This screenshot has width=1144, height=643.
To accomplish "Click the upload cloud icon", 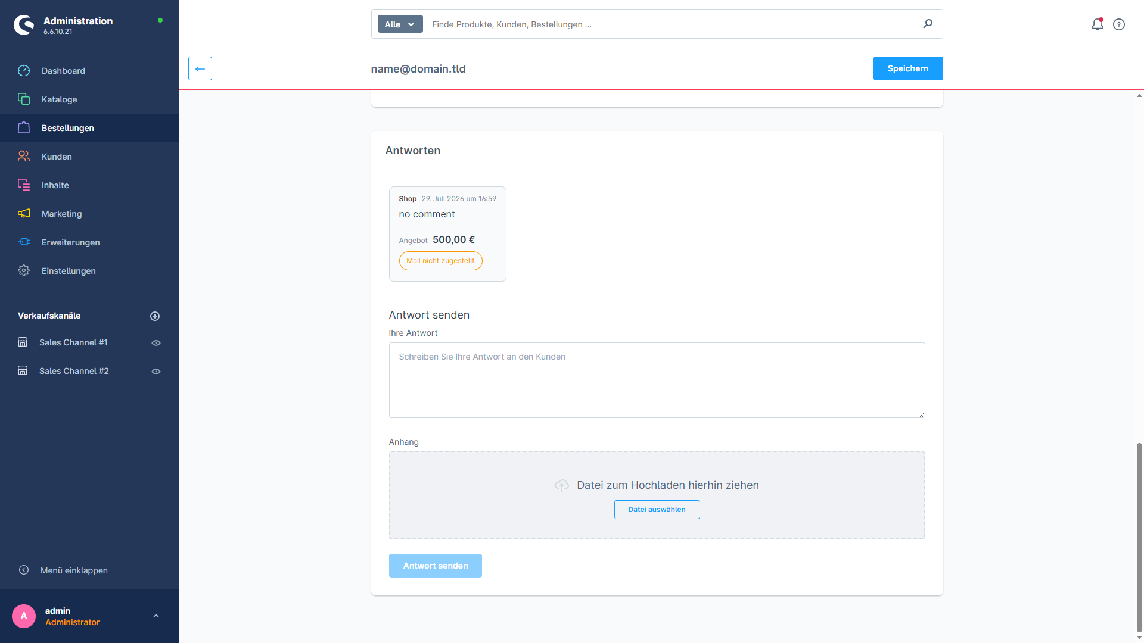I will click(562, 486).
